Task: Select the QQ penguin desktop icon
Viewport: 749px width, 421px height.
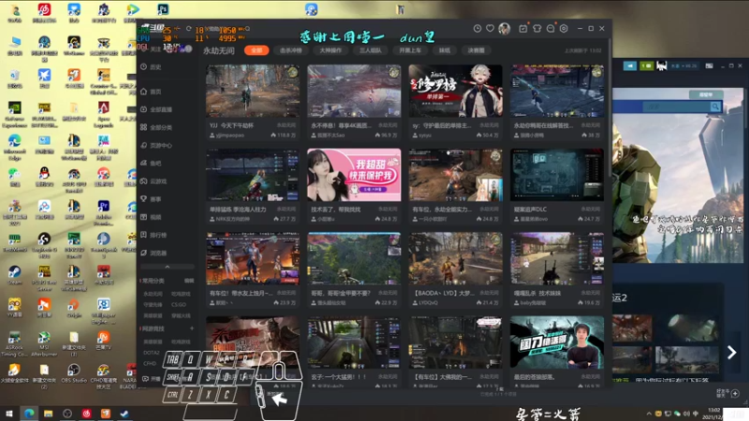Action: pyautogui.click(x=44, y=176)
